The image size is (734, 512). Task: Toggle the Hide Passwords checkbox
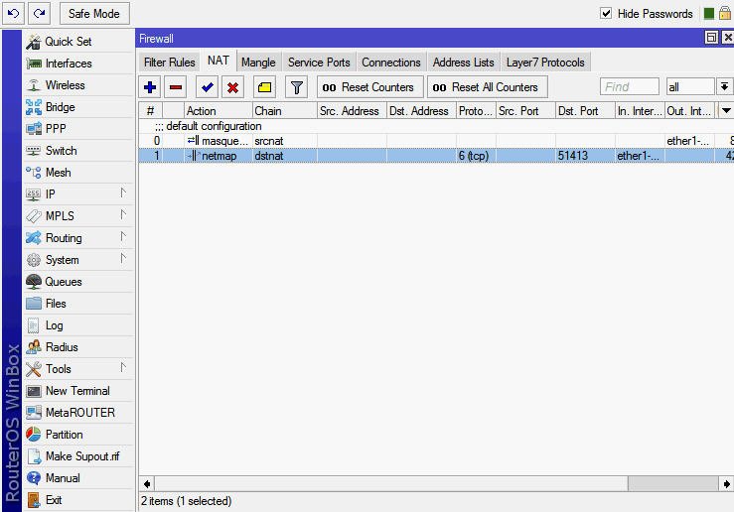click(x=606, y=13)
